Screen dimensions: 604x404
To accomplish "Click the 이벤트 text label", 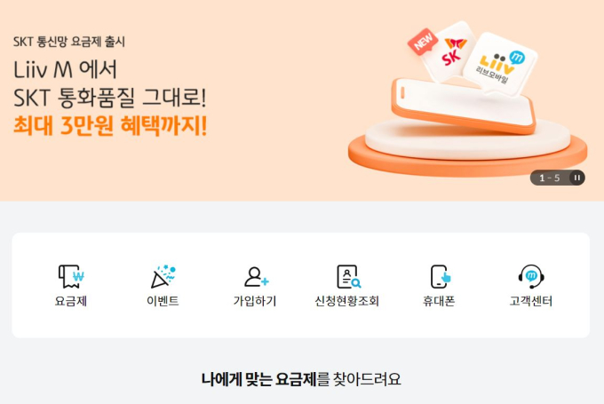I will click(163, 301).
